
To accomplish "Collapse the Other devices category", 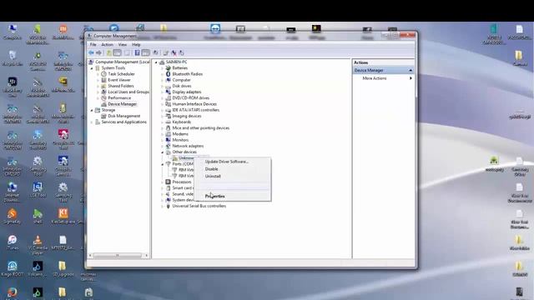I will (x=163, y=152).
